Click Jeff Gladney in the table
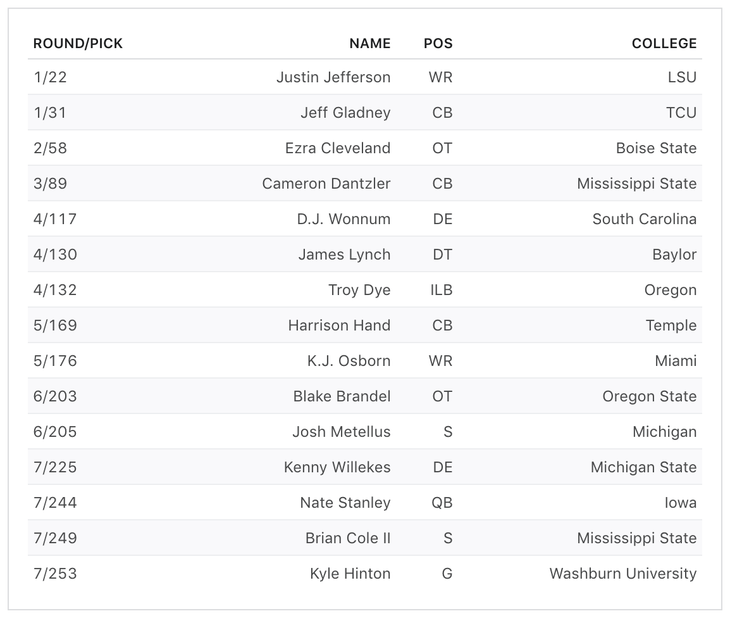Viewport: 730px width, 623px height. click(x=345, y=113)
